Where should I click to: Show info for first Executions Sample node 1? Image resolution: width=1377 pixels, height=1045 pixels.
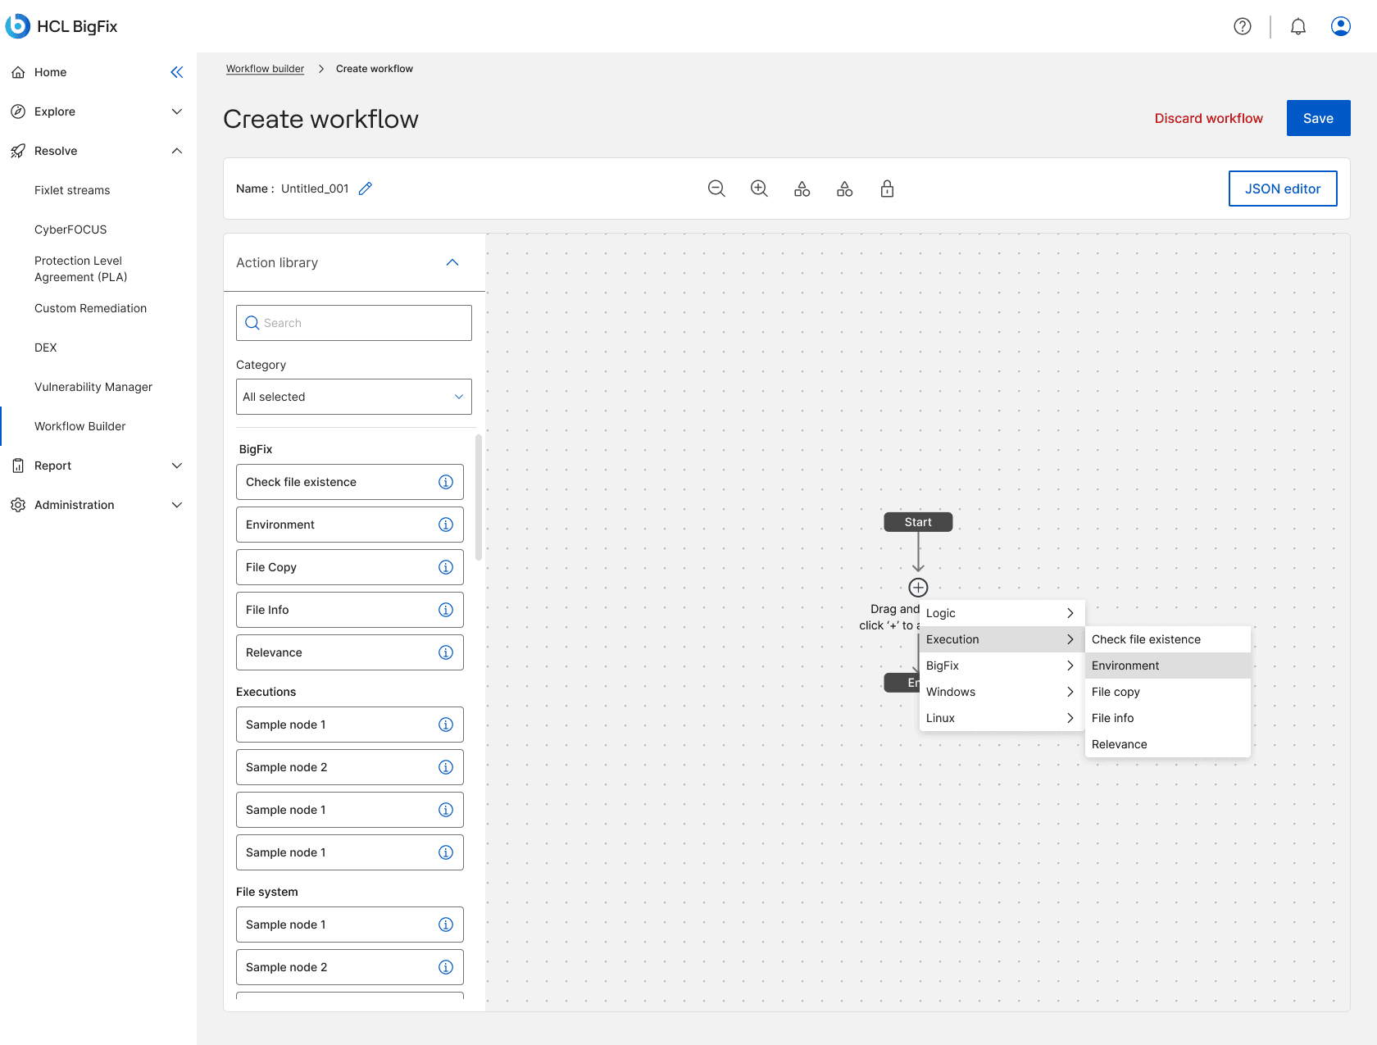446,725
